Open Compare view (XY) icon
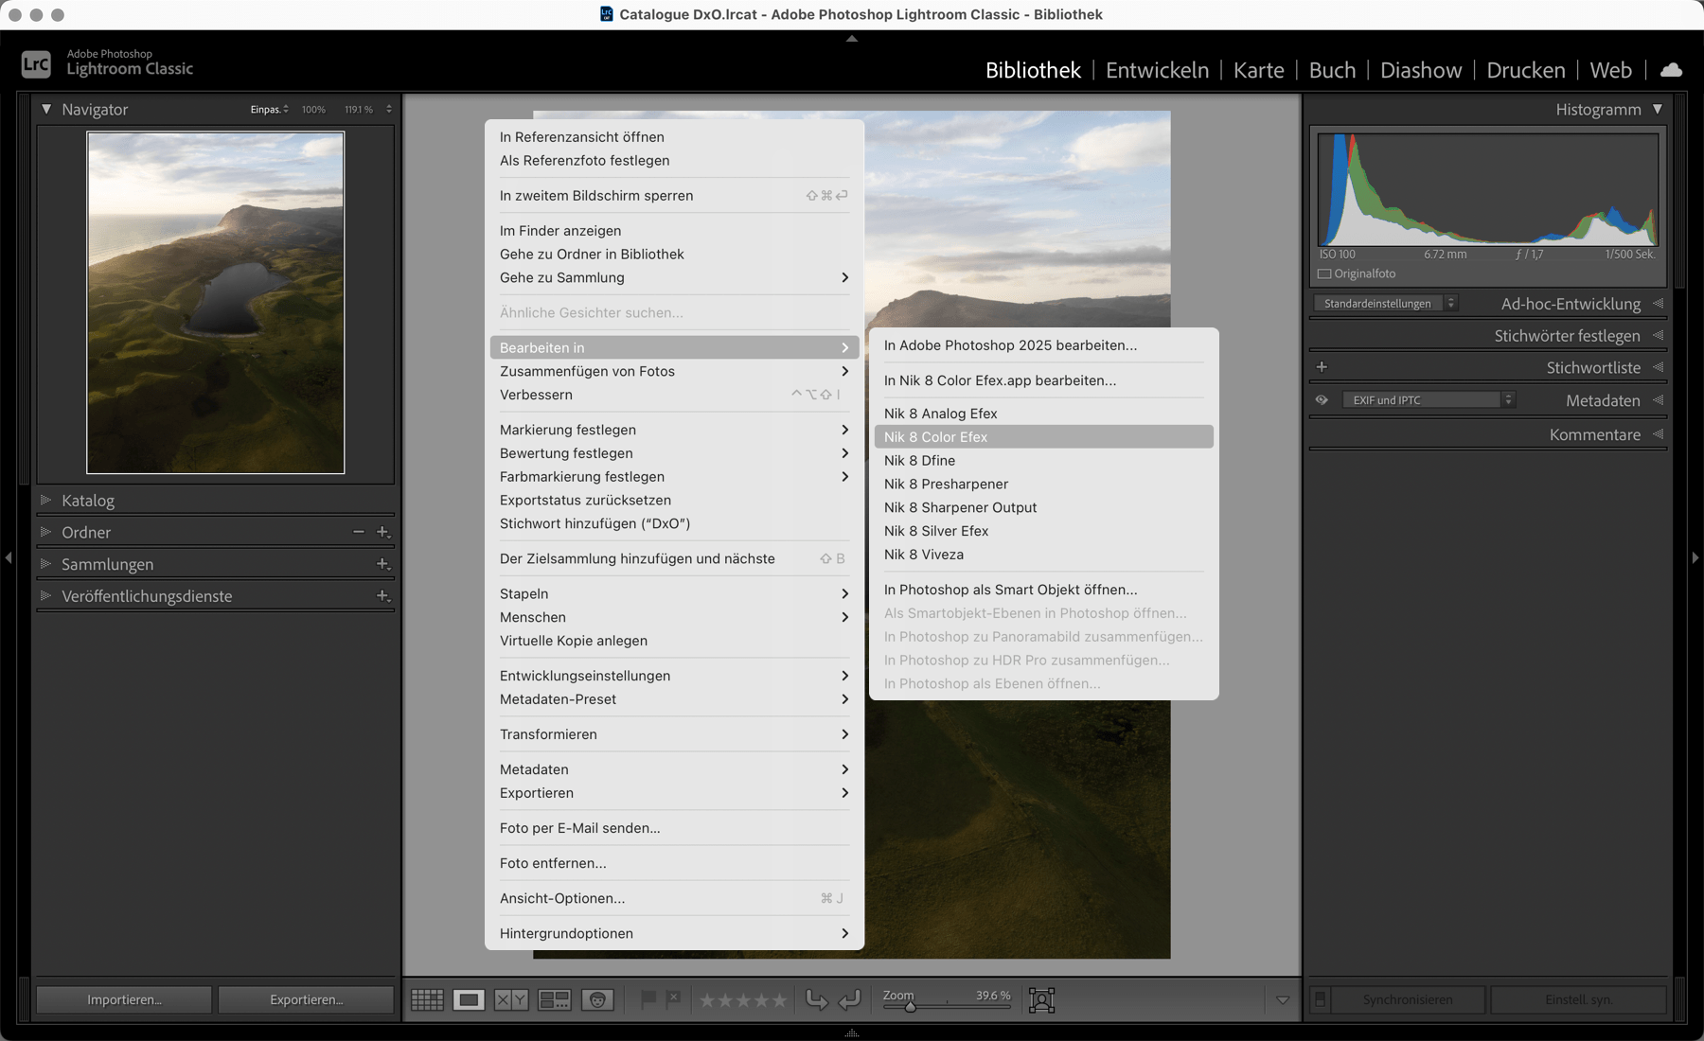Viewport: 1704px width, 1041px height. (x=511, y=999)
